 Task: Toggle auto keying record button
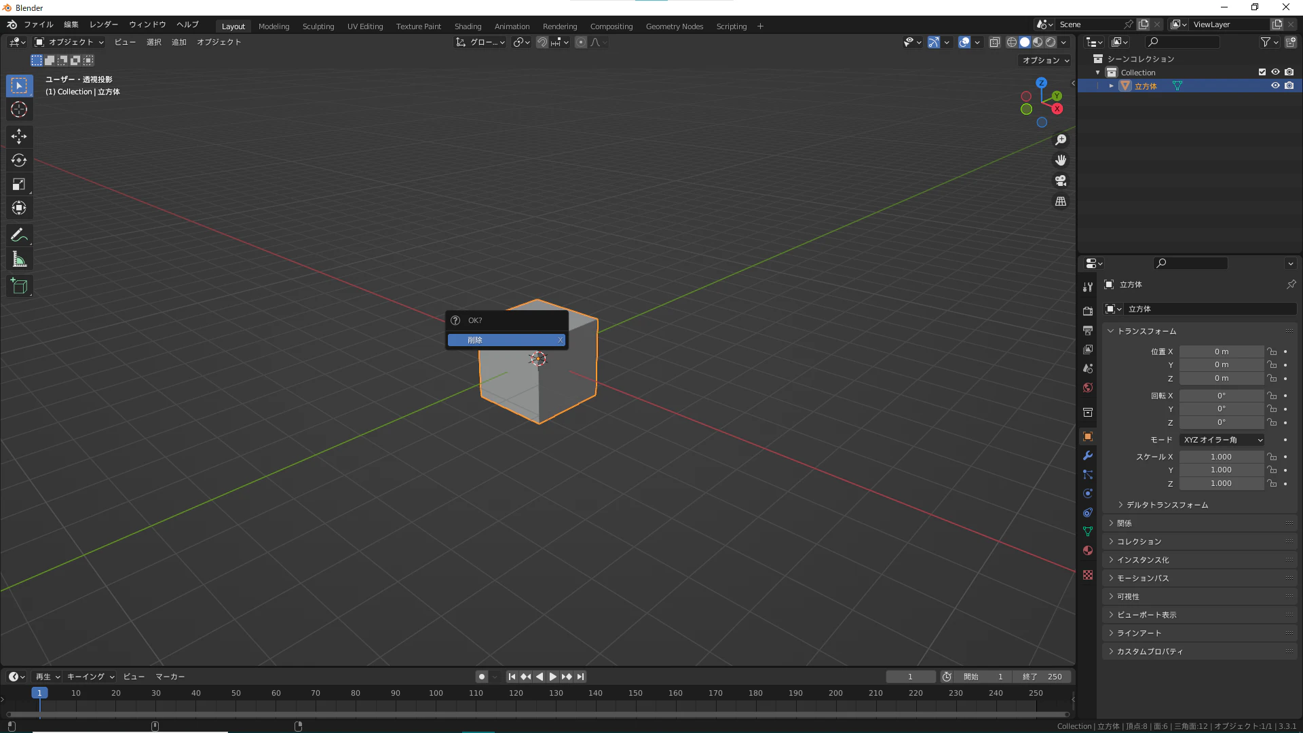pos(482,677)
